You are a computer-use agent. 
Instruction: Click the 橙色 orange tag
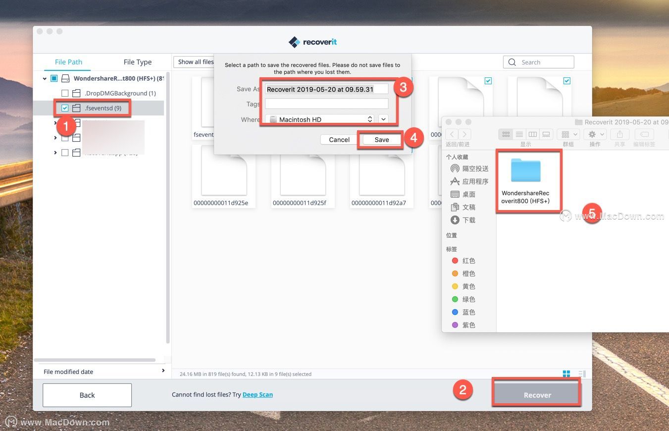click(463, 273)
